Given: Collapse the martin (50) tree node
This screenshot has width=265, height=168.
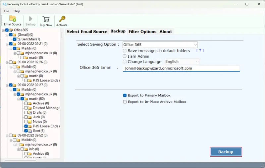Looking at the screenshot, I should tap(18, 99).
